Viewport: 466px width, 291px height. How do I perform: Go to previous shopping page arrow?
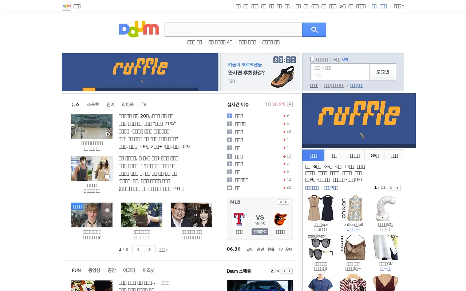[x=391, y=188]
